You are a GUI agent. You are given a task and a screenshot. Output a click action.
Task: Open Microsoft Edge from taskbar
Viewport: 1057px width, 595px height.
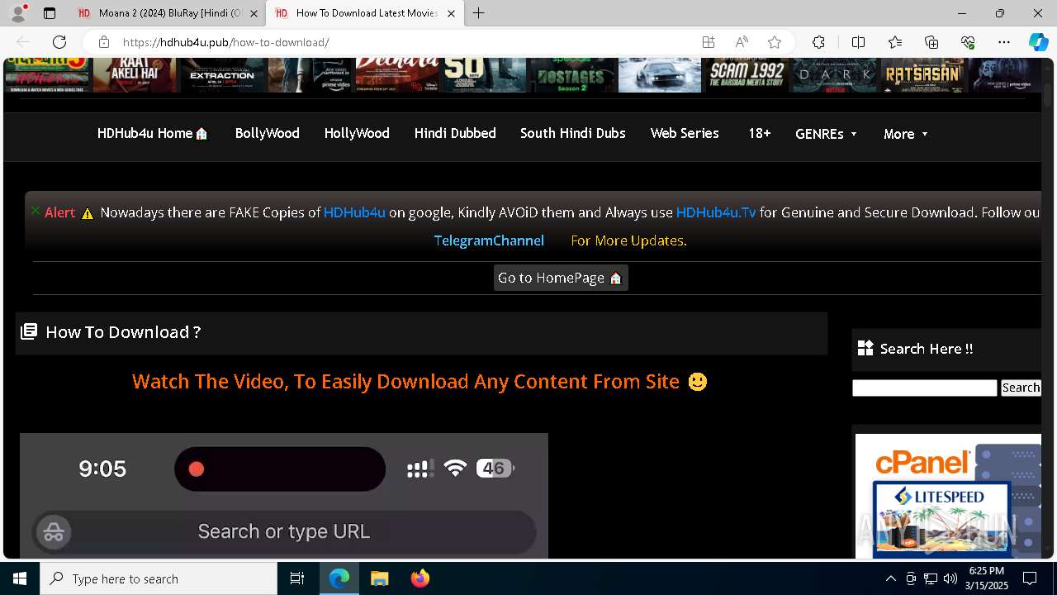coord(339,578)
